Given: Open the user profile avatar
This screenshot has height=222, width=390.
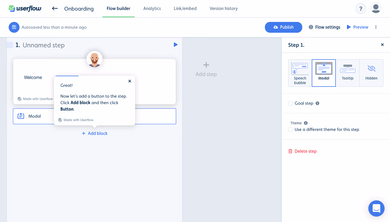Looking at the screenshot, I should coord(376,8).
